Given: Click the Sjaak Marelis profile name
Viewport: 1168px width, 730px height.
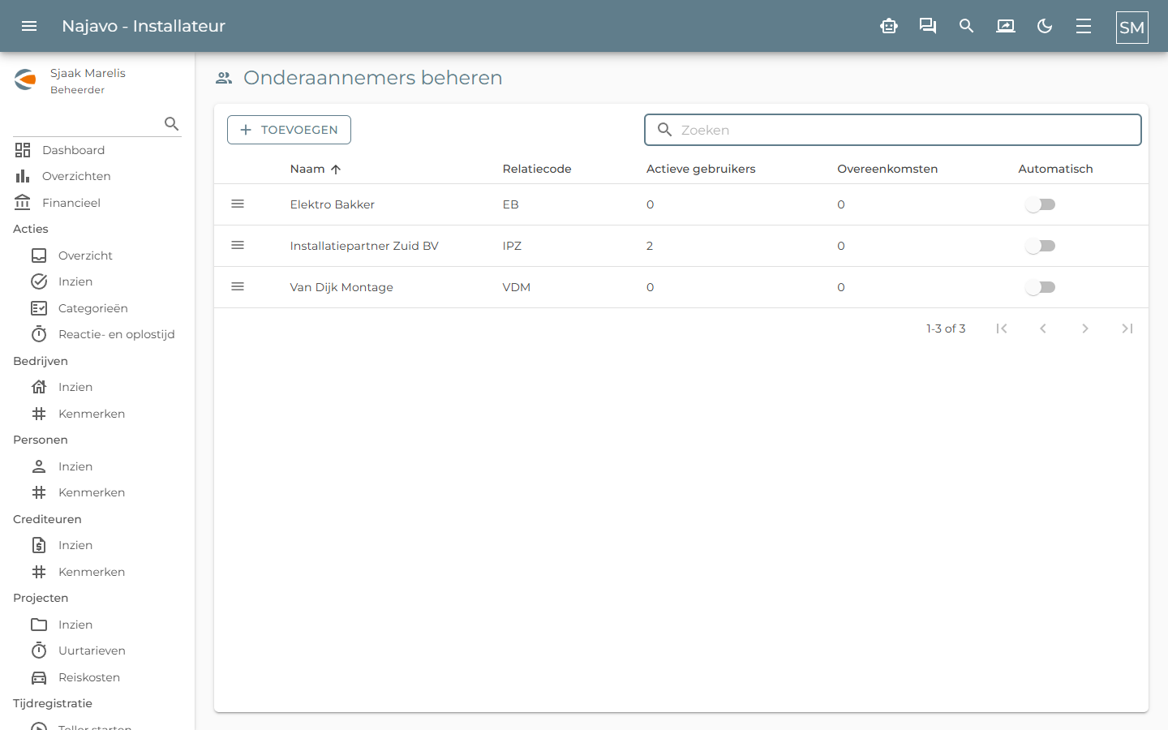Looking at the screenshot, I should pos(88,73).
